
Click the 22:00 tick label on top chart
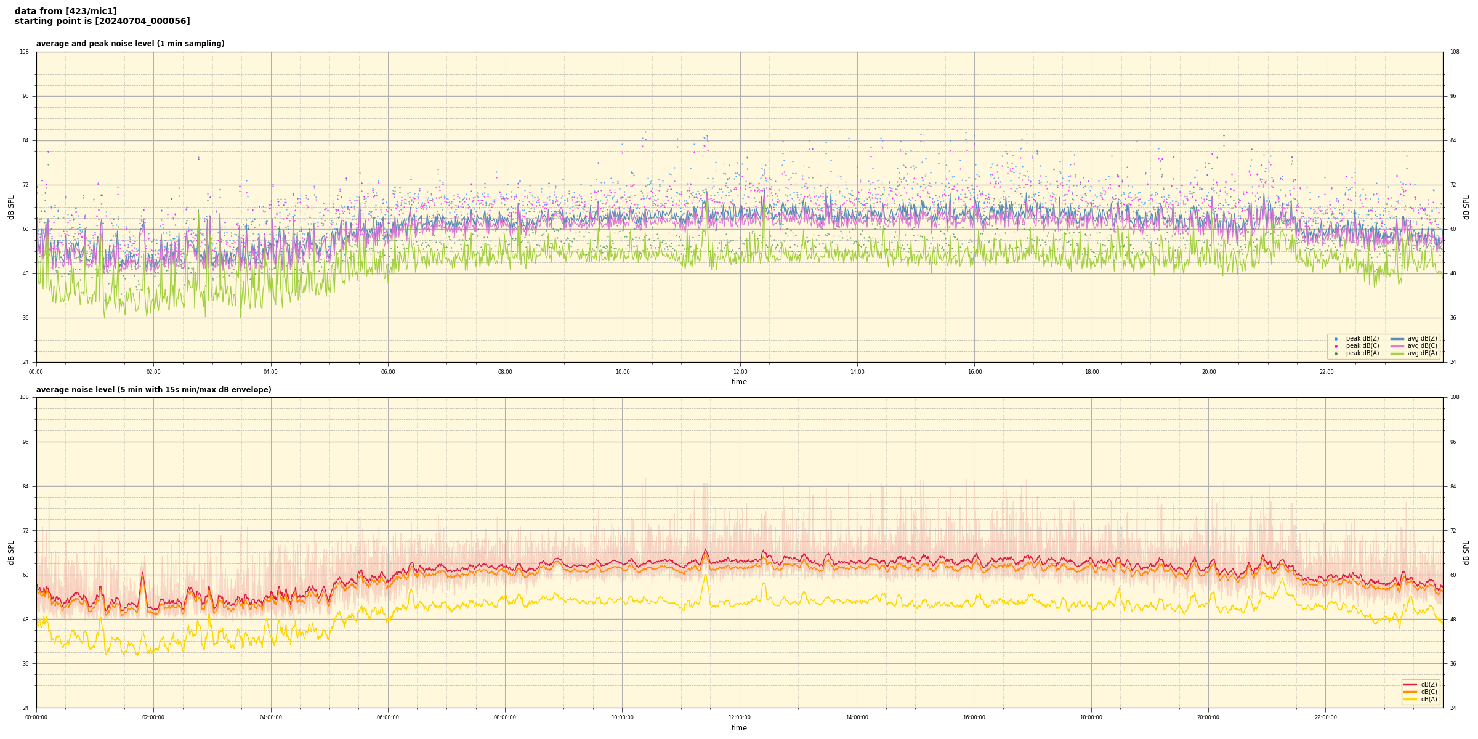[1326, 372]
